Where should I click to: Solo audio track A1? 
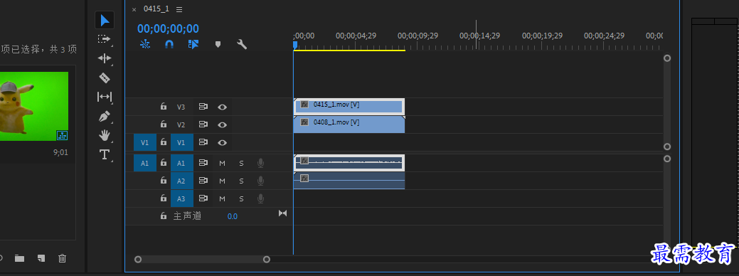pos(241,164)
